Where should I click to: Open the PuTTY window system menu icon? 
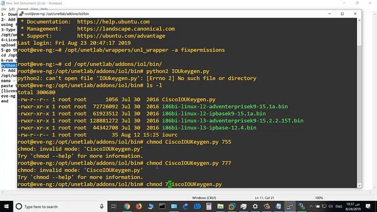click(21, 14)
